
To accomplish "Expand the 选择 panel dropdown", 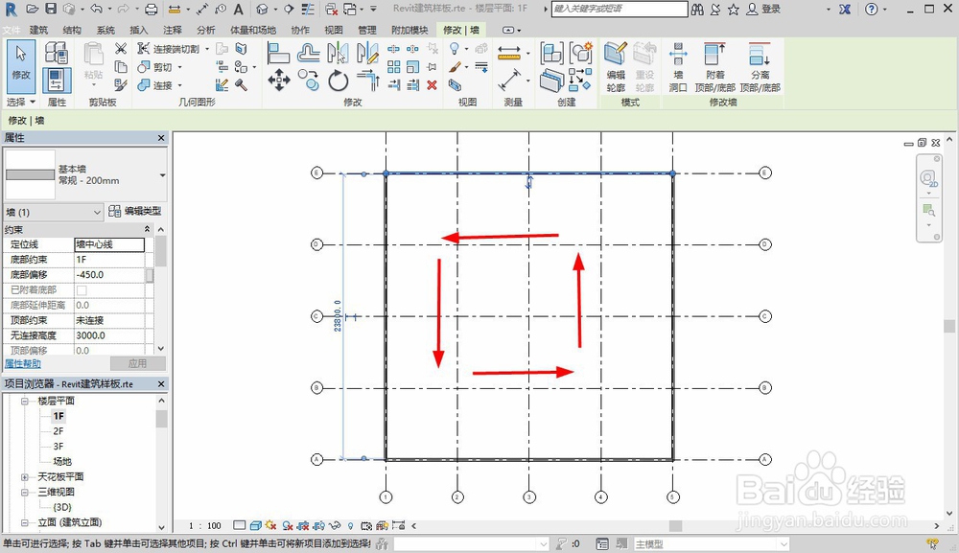I will 21,102.
